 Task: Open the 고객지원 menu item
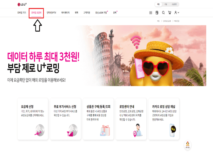(87, 13)
